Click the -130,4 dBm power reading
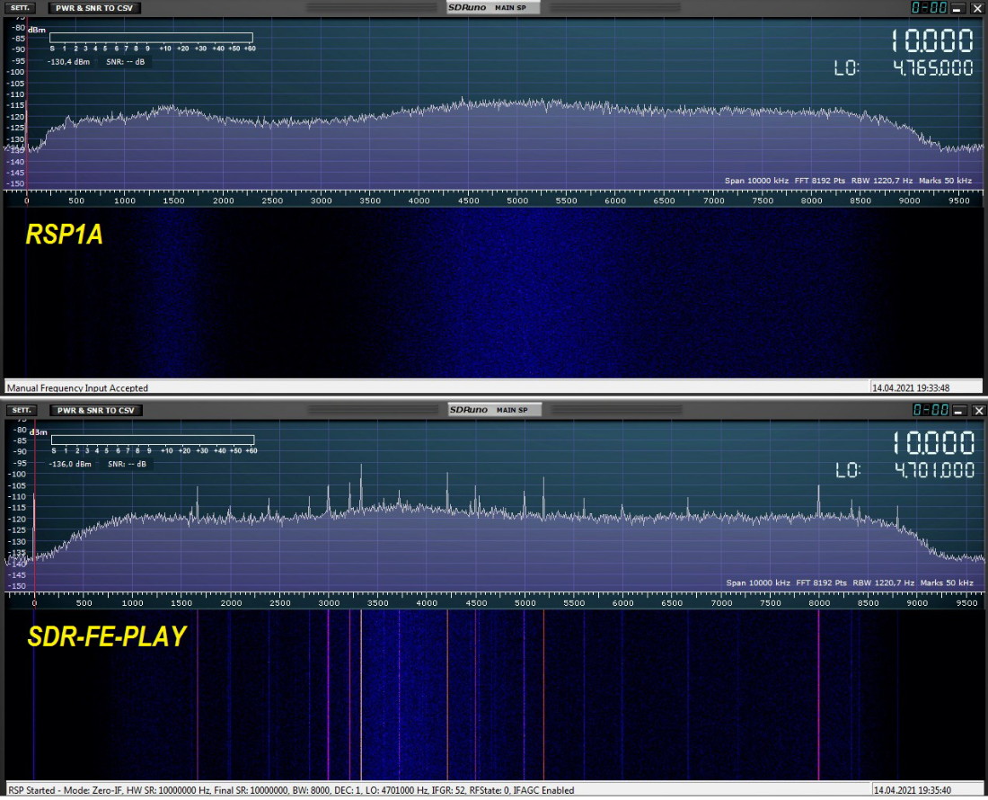 click(68, 62)
